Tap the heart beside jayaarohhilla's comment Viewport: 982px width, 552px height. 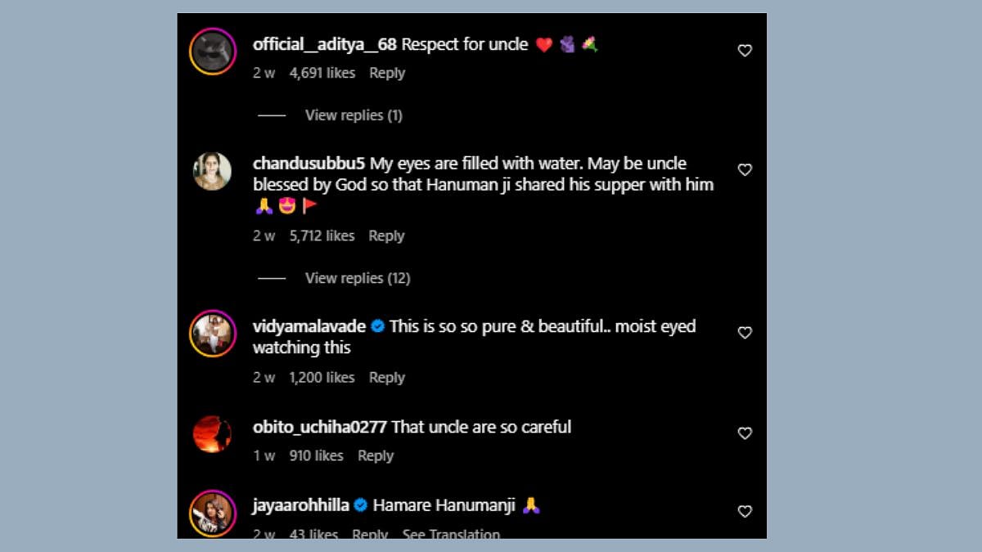745,511
